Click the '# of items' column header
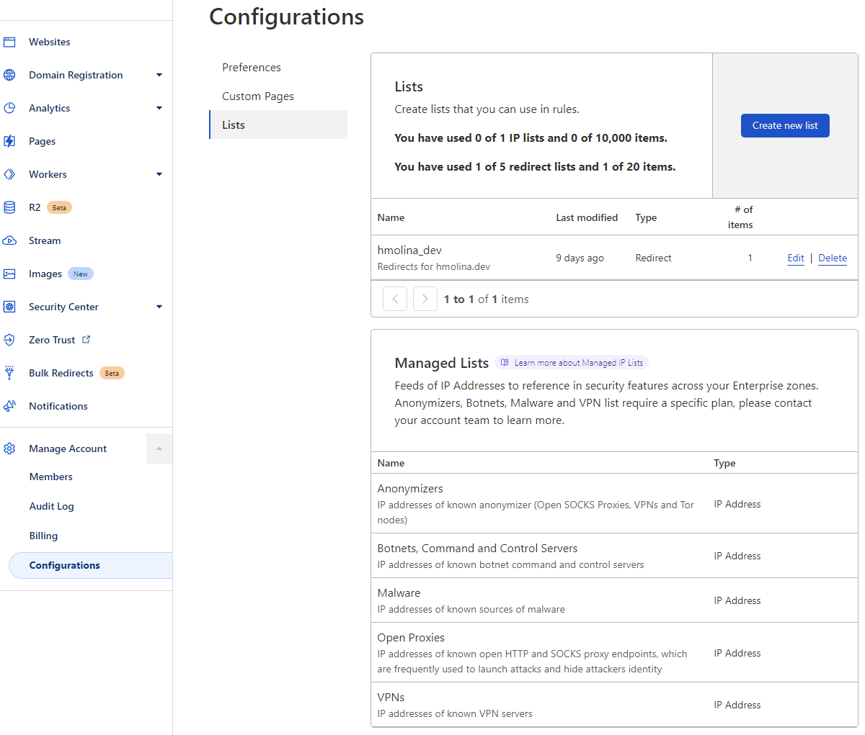Image resolution: width=865 pixels, height=735 pixels. (740, 217)
